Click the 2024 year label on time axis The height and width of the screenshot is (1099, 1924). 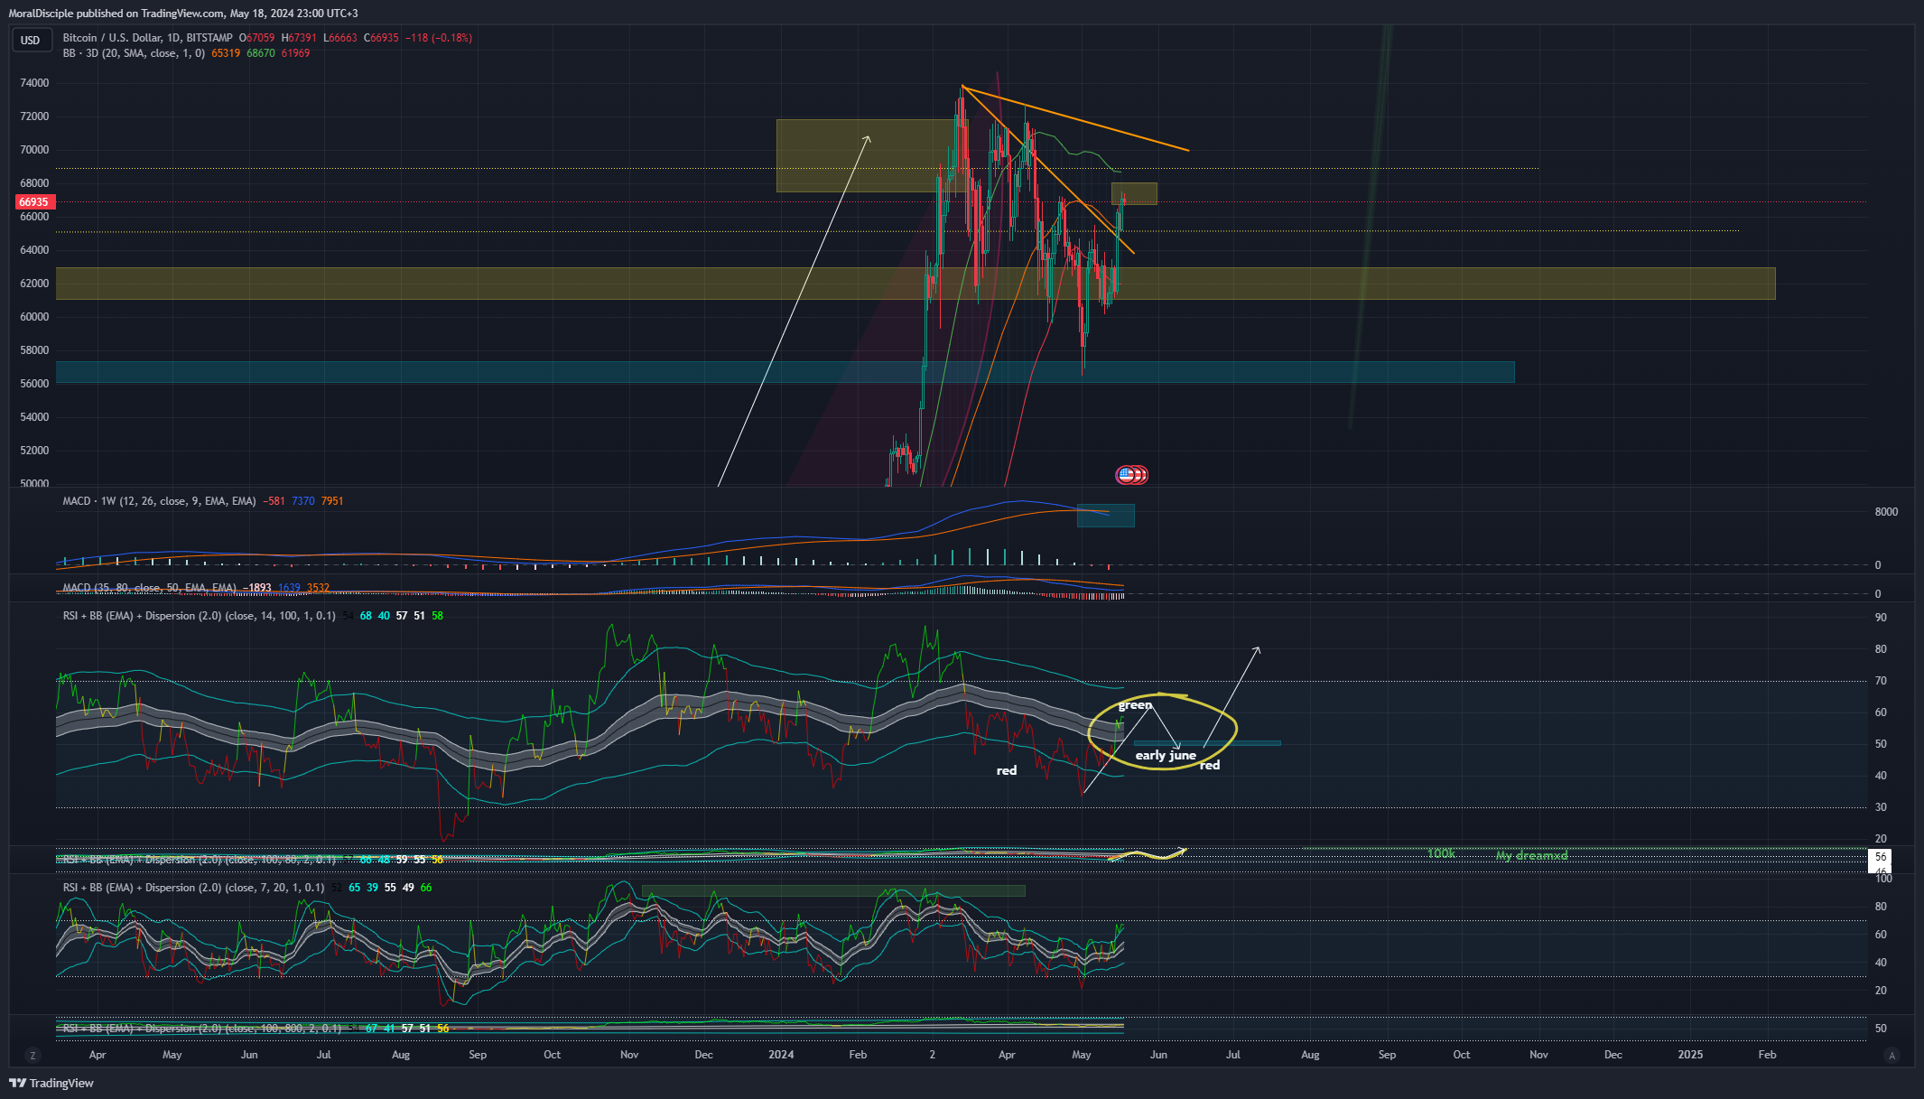(781, 1055)
